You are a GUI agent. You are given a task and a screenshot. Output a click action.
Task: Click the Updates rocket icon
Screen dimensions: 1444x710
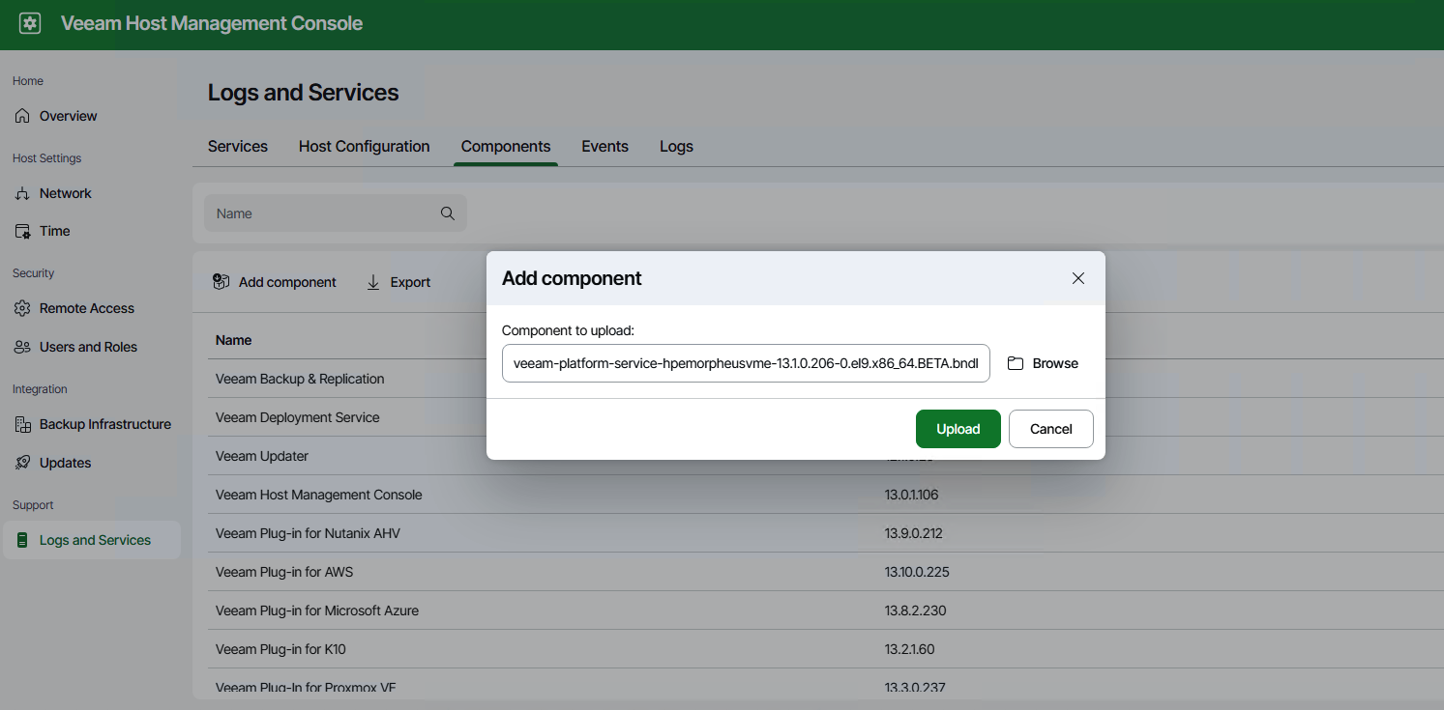(x=22, y=463)
